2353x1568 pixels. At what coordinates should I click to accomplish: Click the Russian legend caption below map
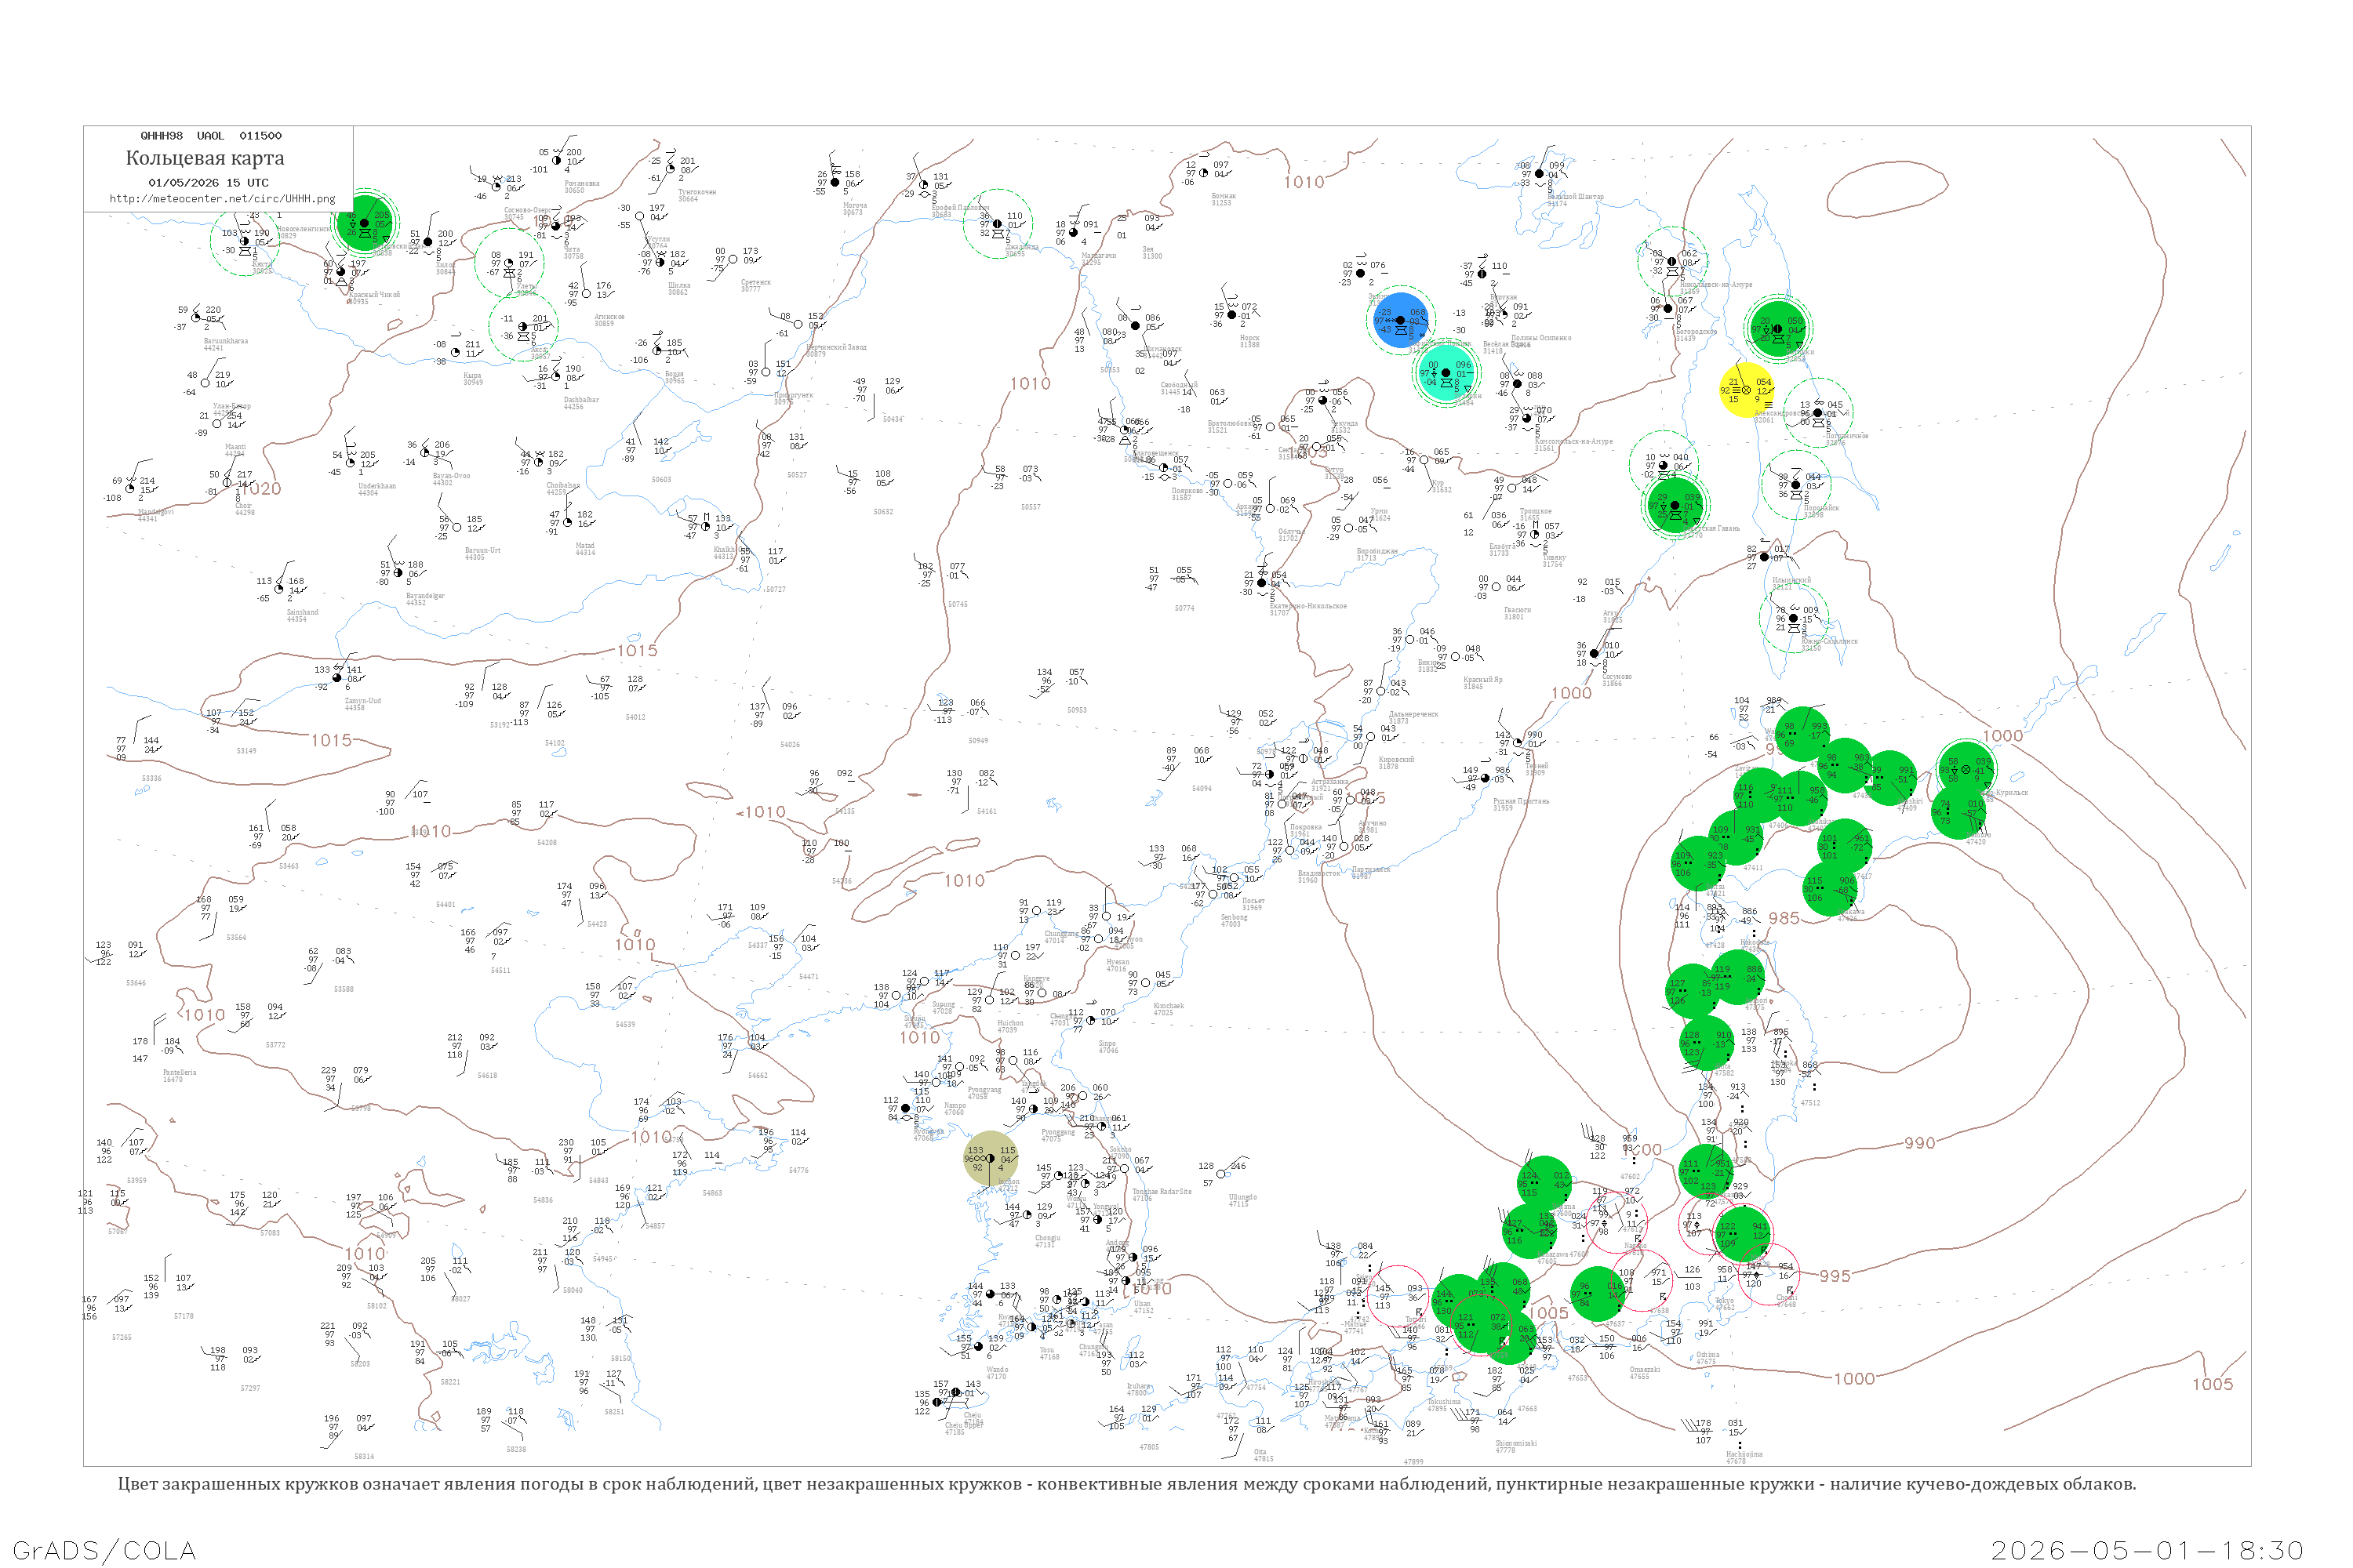coord(1126,1484)
